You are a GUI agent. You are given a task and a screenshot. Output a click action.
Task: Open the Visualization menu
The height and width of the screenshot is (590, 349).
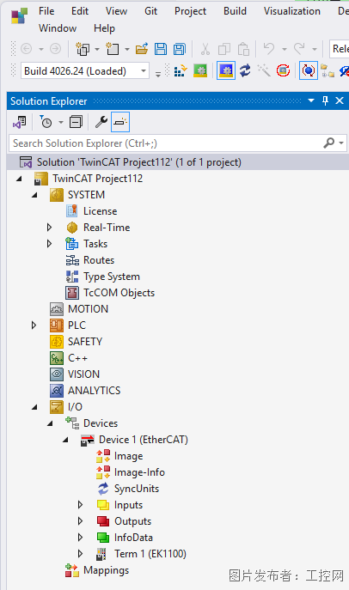pyautogui.click(x=291, y=11)
